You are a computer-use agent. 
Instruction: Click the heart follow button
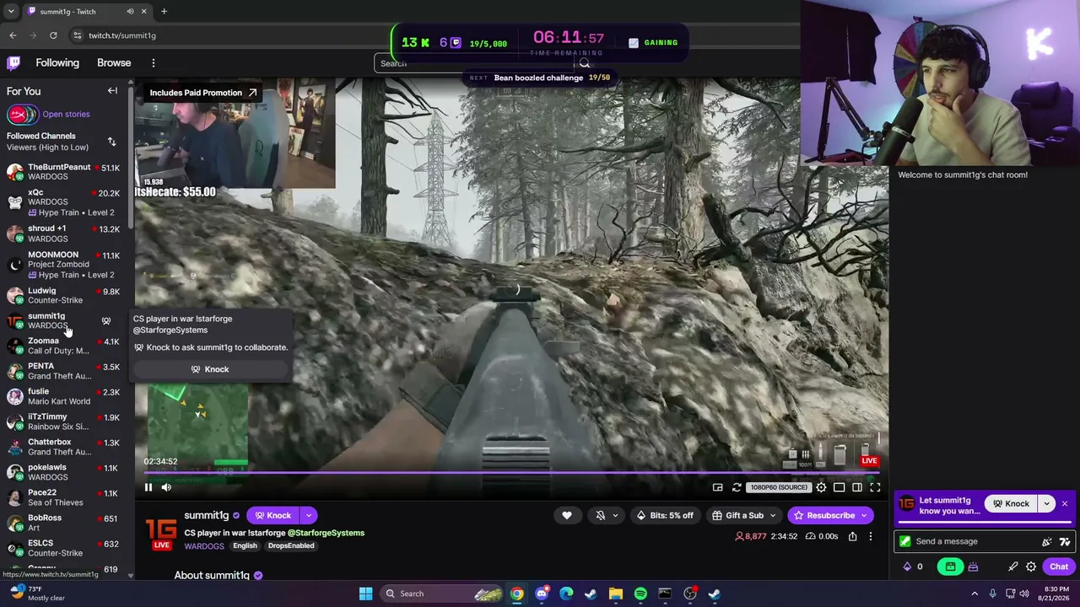(x=567, y=515)
